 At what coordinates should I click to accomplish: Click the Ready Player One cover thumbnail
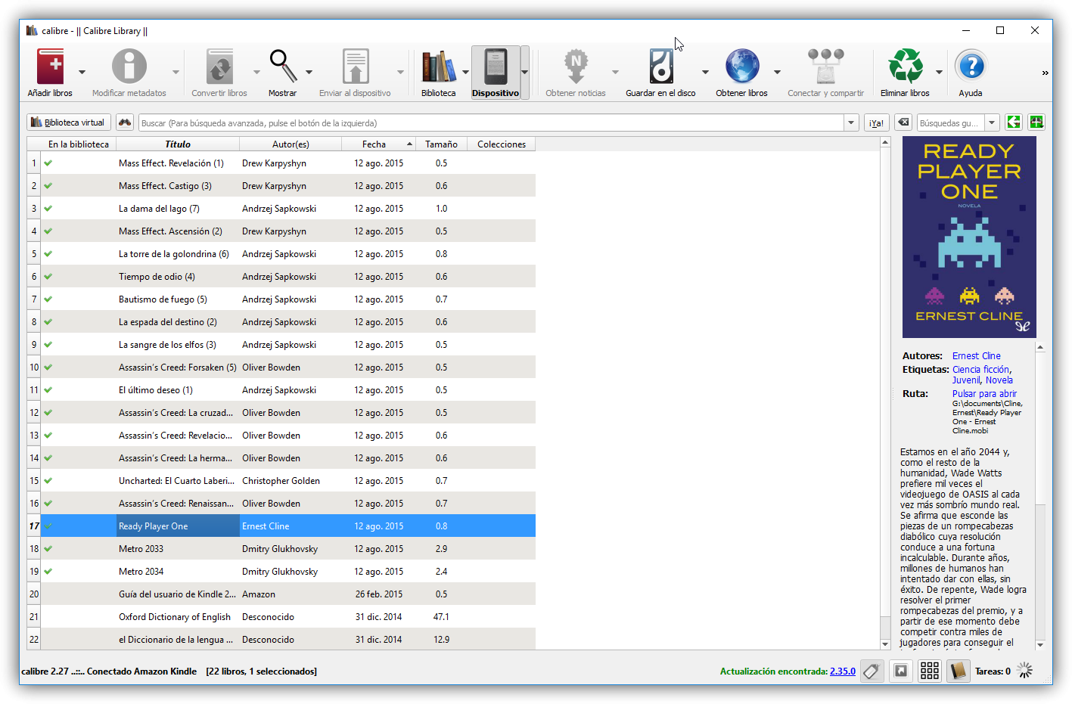(x=969, y=237)
